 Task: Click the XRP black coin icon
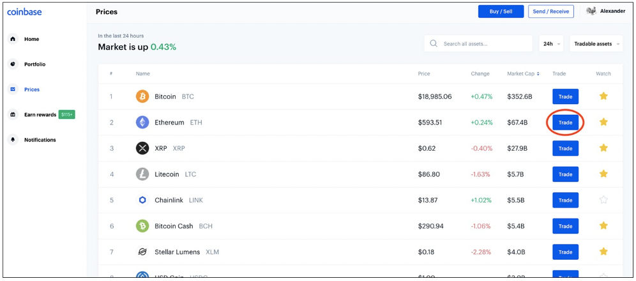tap(142, 148)
